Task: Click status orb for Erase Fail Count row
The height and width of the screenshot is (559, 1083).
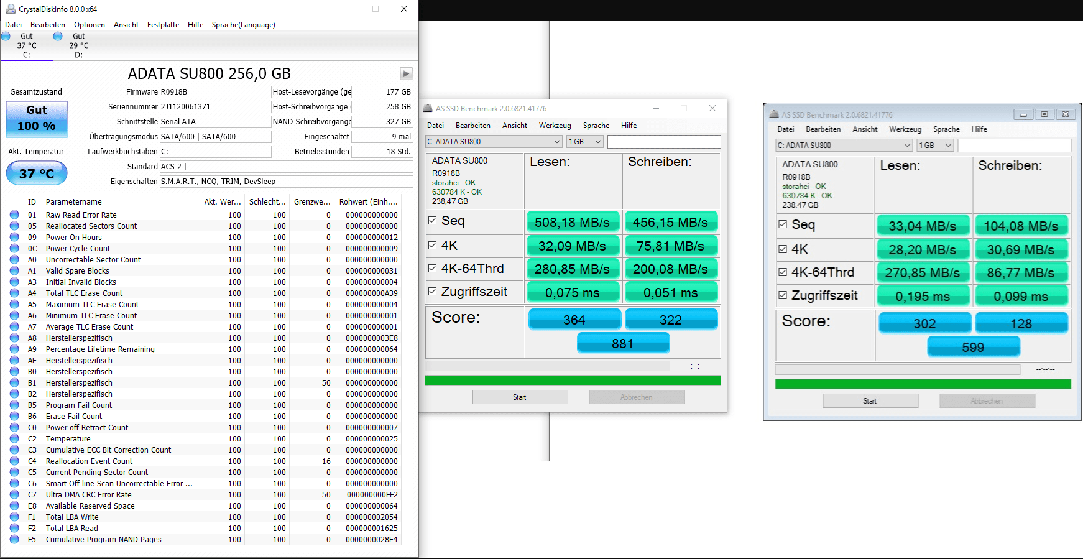Action: click(x=14, y=416)
